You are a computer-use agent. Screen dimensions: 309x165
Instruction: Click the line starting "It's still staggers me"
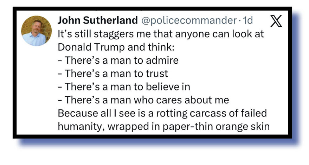(x=161, y=35)
